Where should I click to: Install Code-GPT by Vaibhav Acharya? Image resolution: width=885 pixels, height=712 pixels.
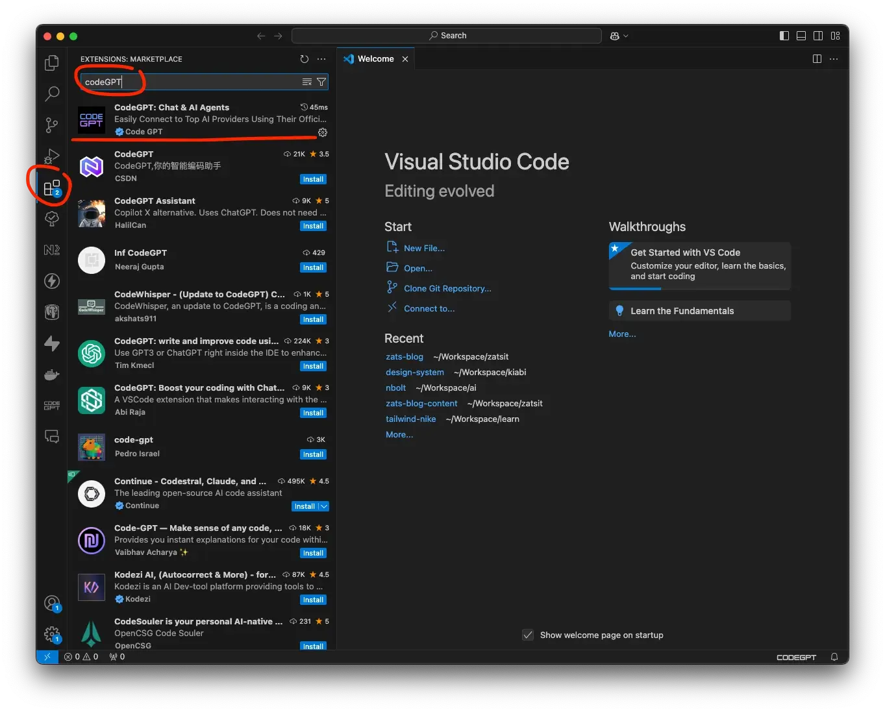click(x=313, y=553)
